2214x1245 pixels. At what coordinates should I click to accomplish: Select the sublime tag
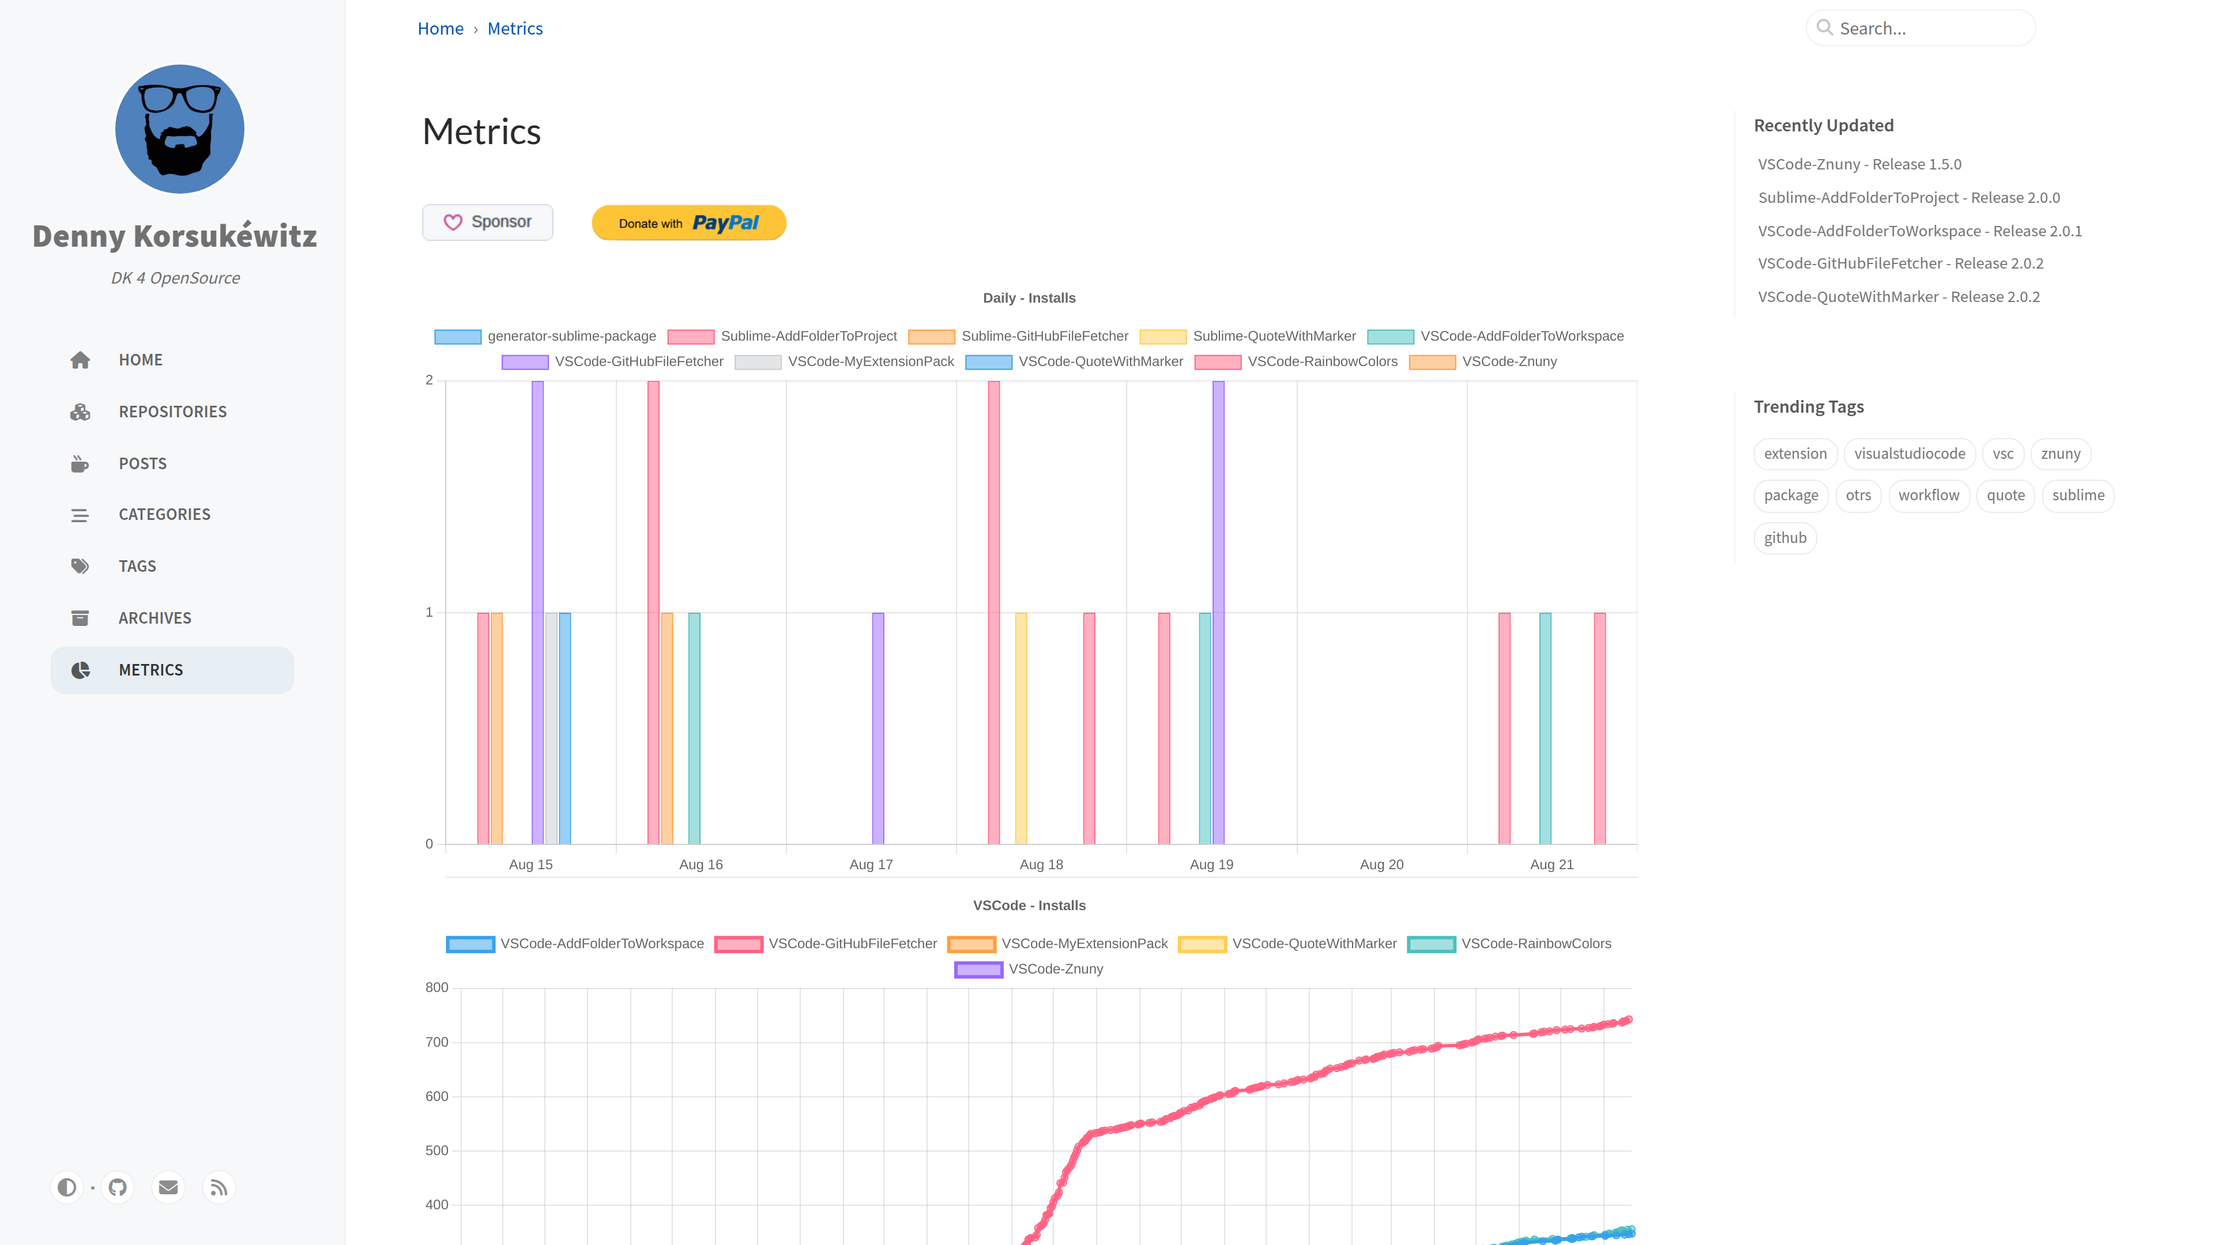[2078, 496]
